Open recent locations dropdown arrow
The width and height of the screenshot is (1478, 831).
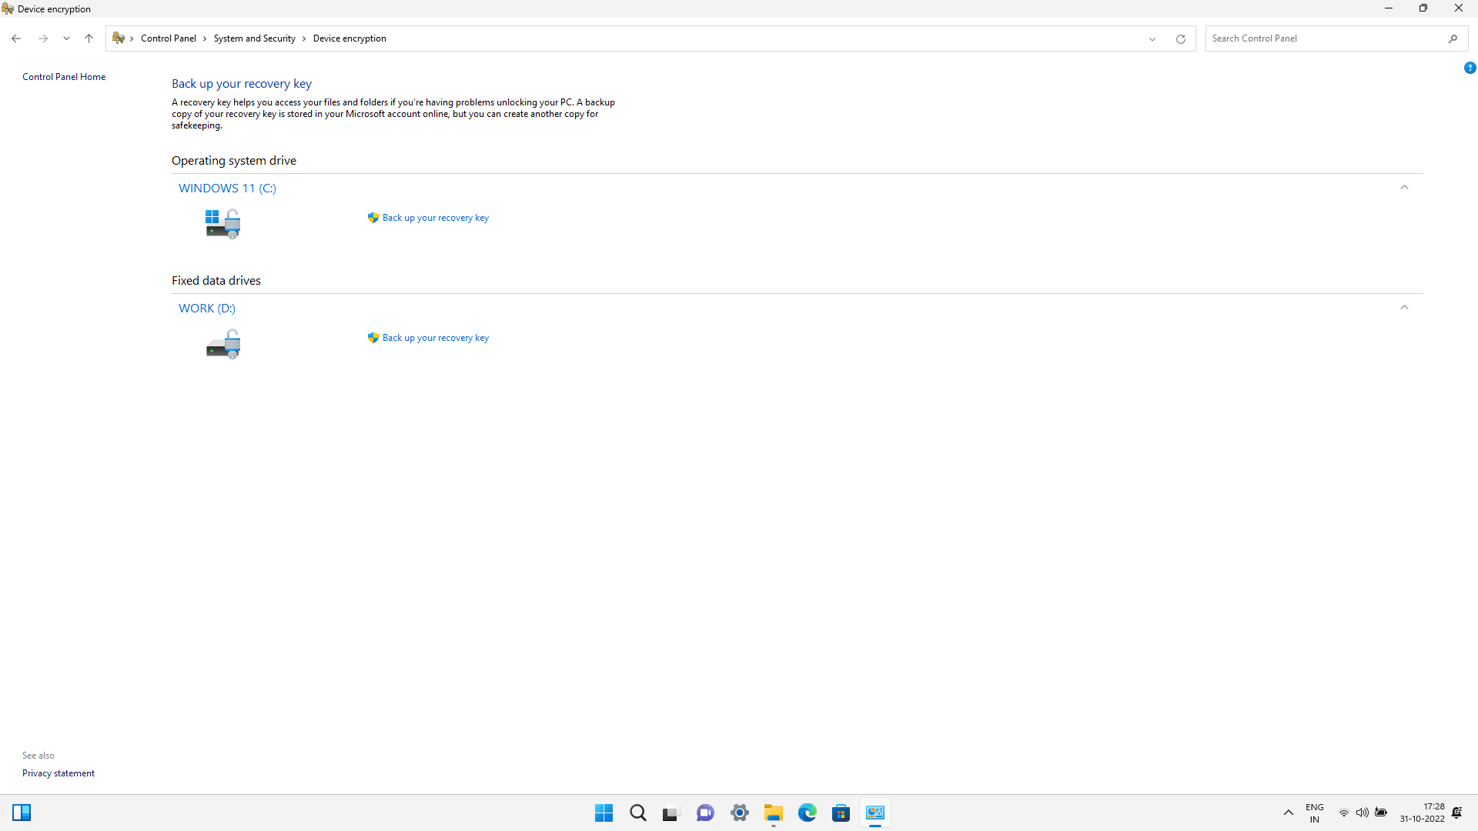66,38
